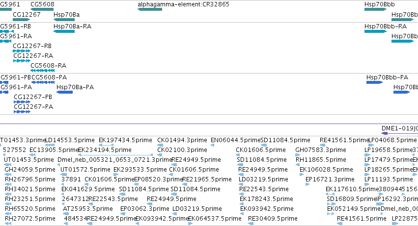Viewport: 418px width, 226px height.
Task: Select the long EK234194.5prime EST span
Action: [115, 155]
